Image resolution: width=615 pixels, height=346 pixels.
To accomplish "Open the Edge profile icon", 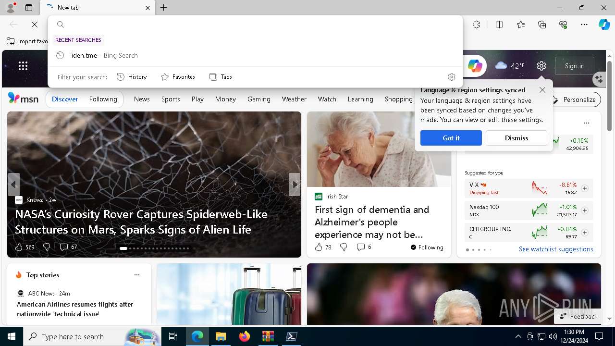I will tap(10, 8).
